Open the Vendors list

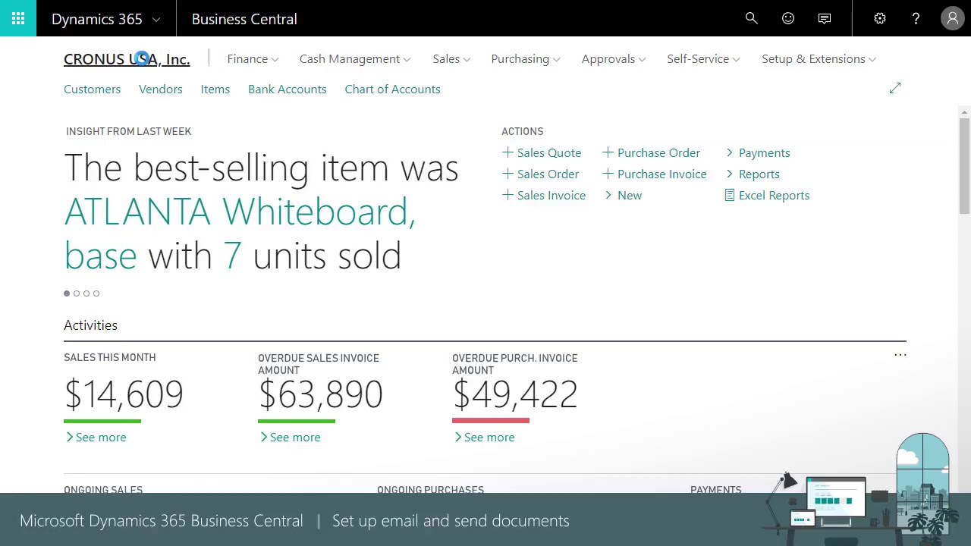[160, 89]
